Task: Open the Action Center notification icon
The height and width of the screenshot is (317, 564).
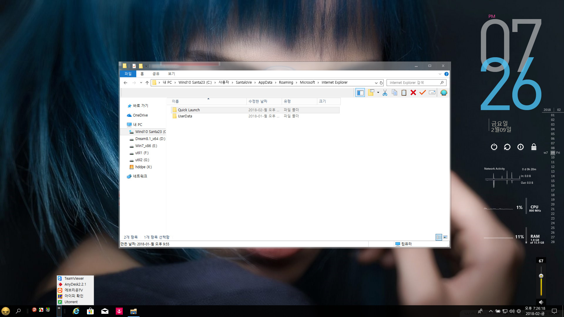Action: 554,311
